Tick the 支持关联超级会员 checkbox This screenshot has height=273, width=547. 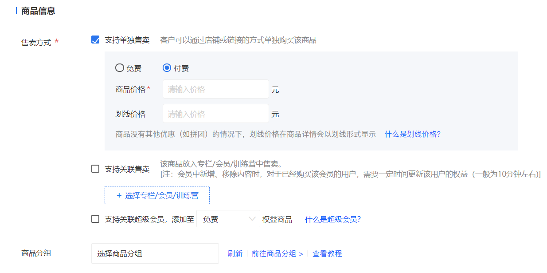[95, 219]
